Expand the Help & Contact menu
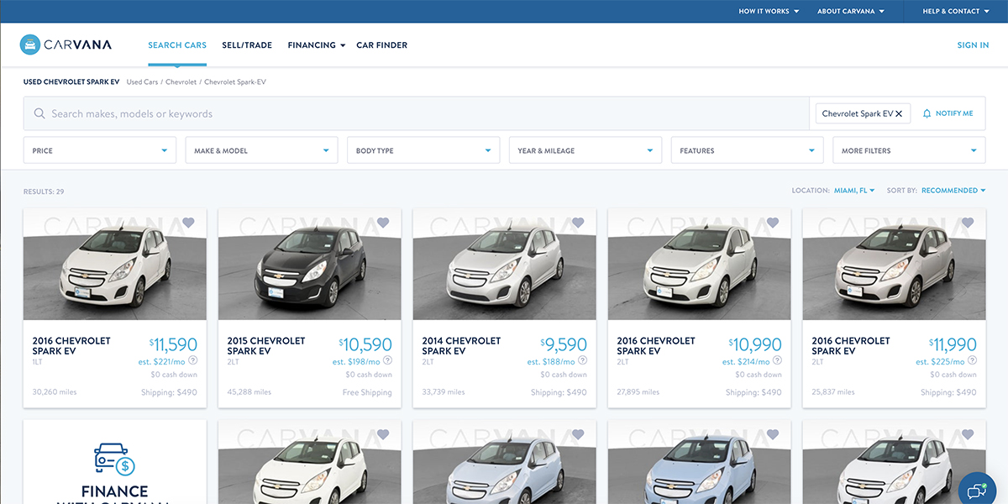The image size is (1008, 504). pyautogui.click(x=956, y=11)
